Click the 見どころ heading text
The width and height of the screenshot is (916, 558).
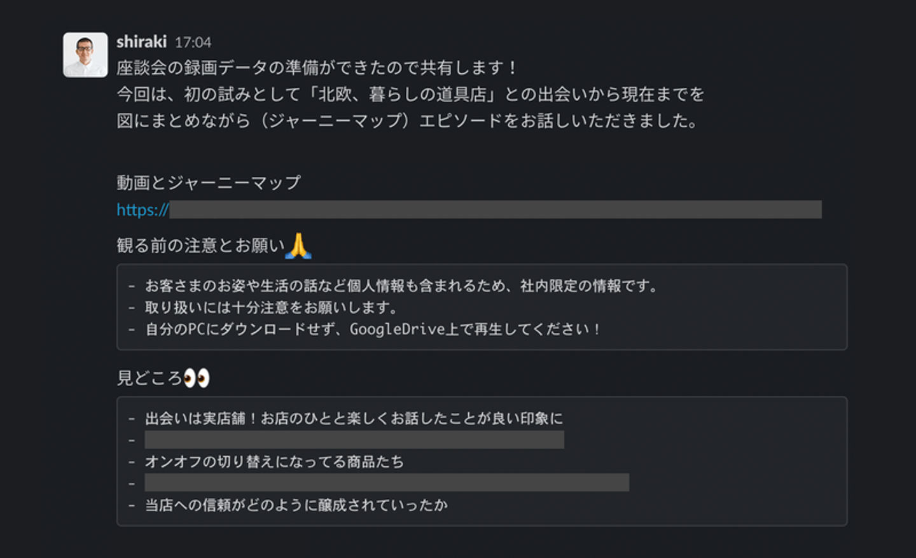(149, 379)
